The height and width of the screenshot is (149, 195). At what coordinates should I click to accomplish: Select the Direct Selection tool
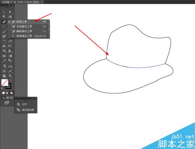click(10, 12)
